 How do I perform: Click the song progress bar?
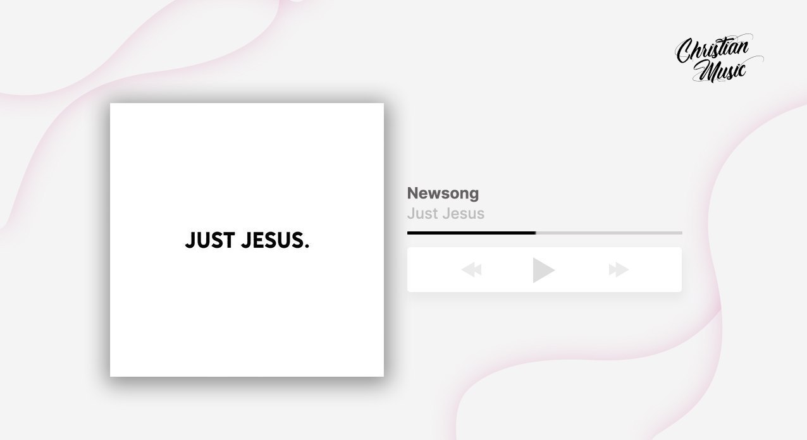pos(545,233)
